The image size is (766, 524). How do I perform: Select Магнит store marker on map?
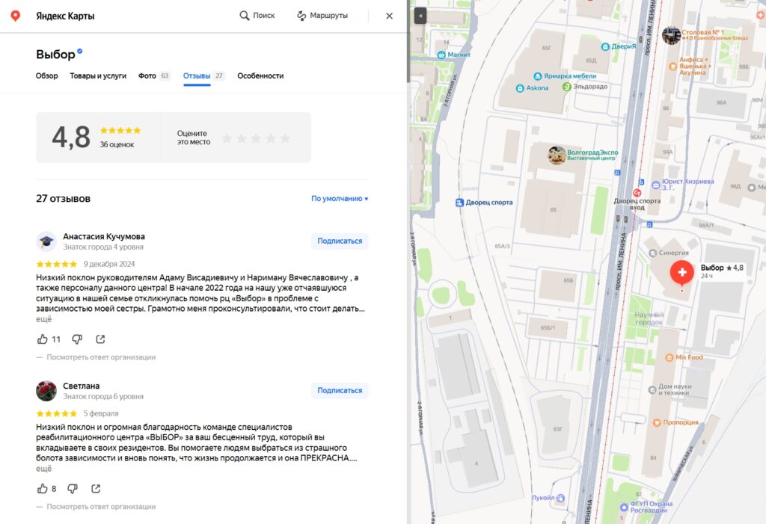click(x=441, y=55)
